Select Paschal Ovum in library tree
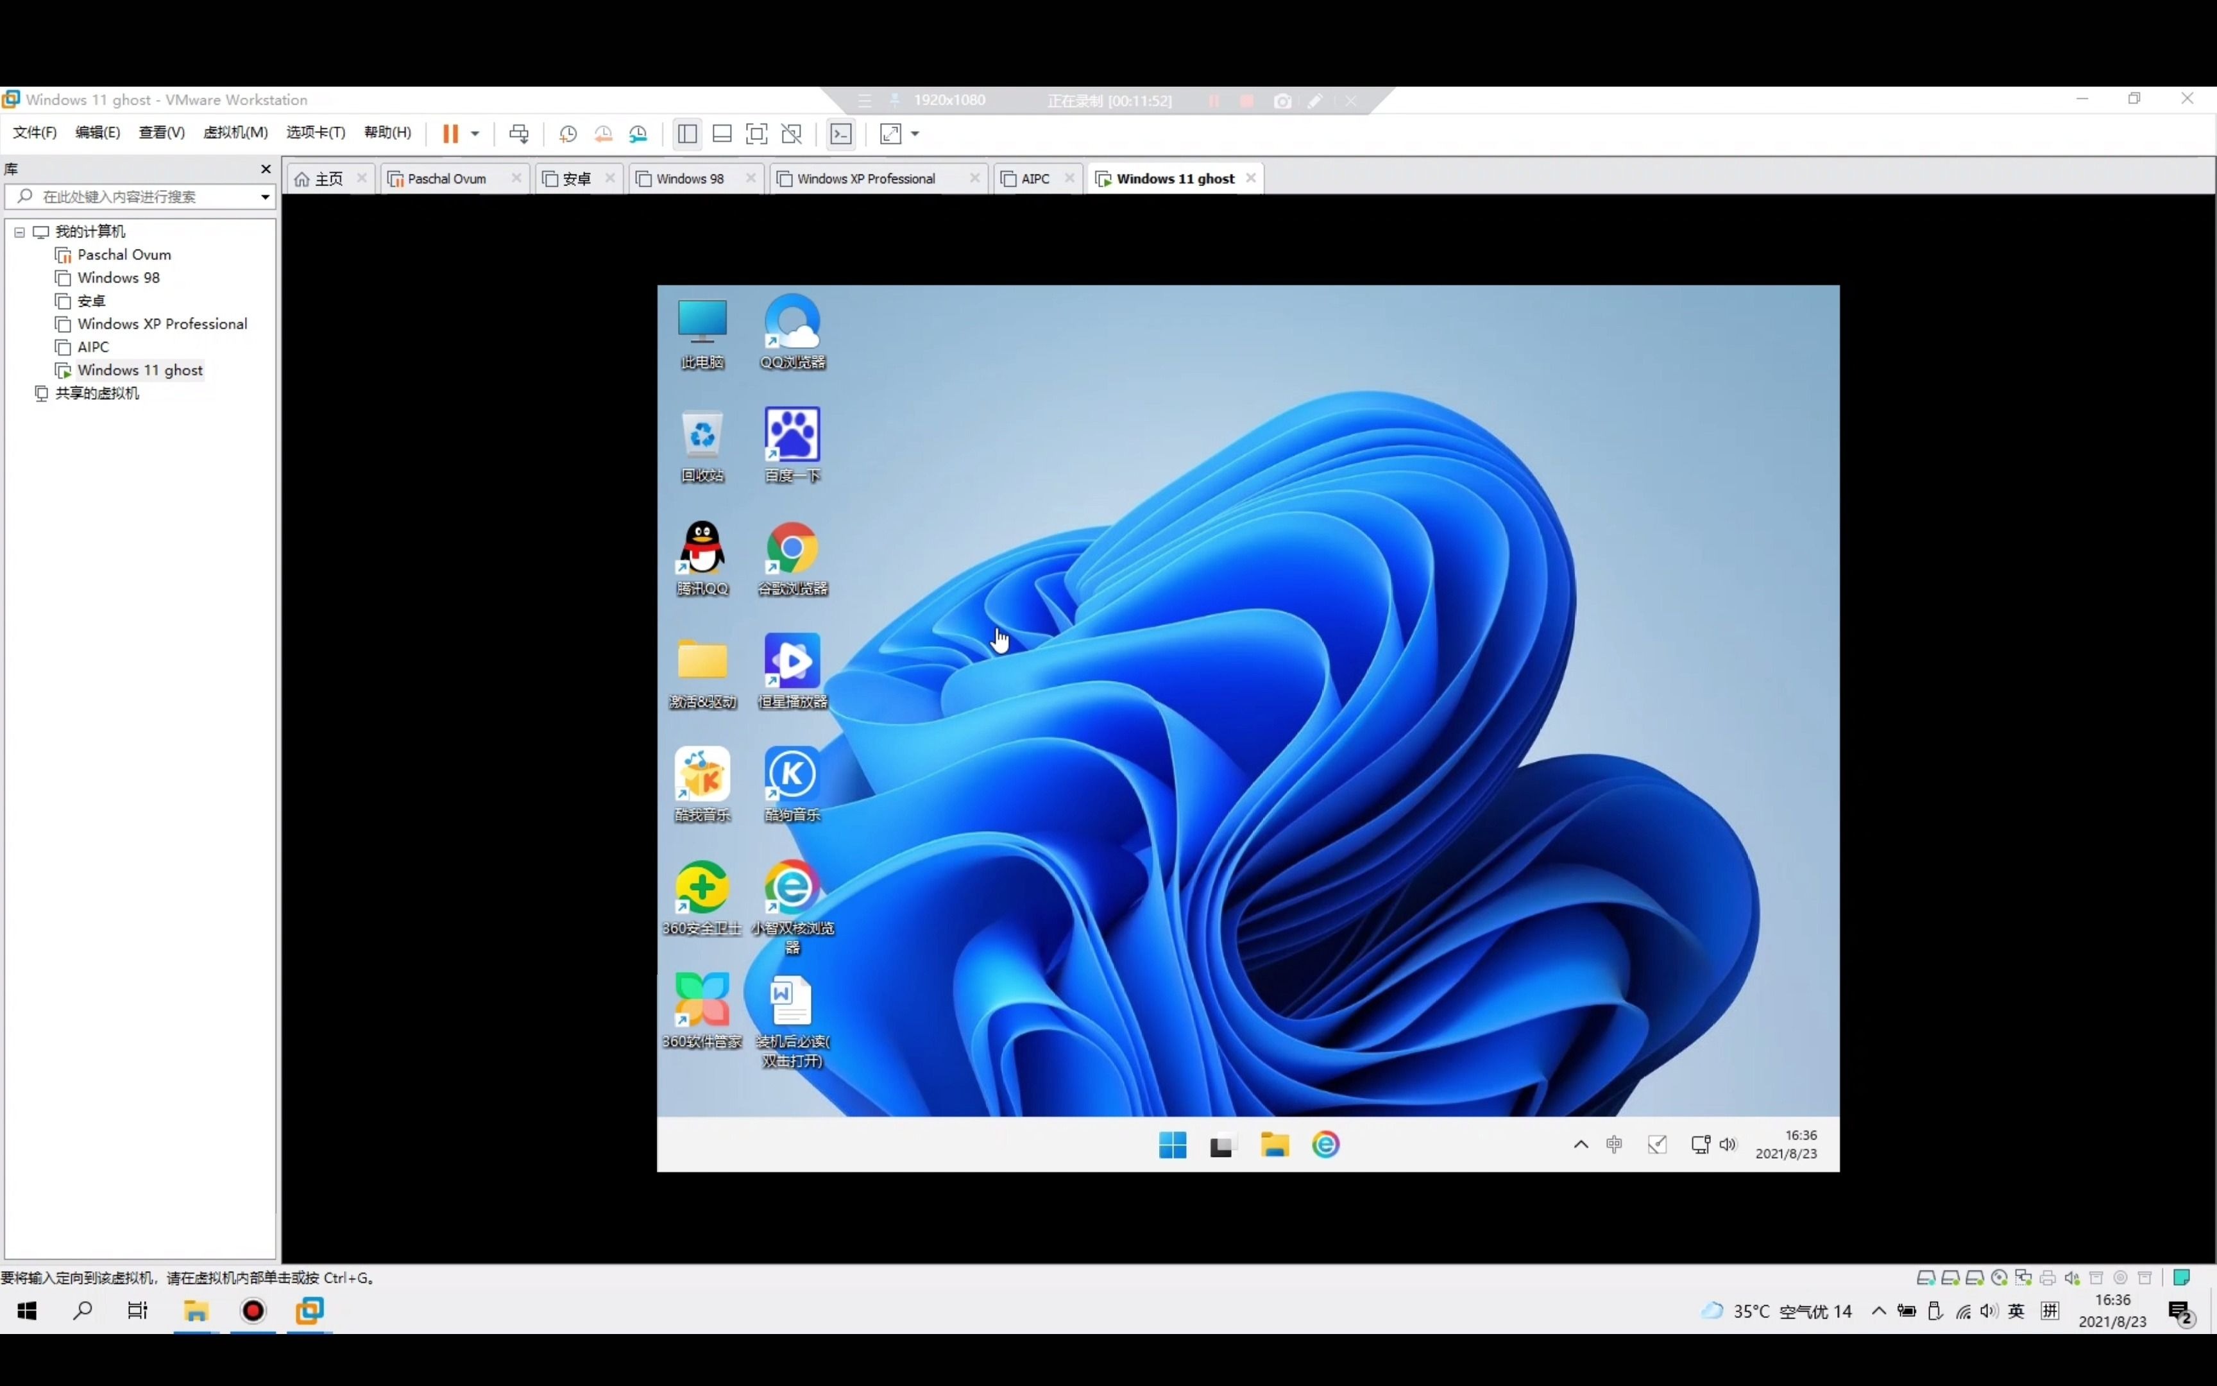The width and height of the screenshot is (2217, 1386). [124, 255]
